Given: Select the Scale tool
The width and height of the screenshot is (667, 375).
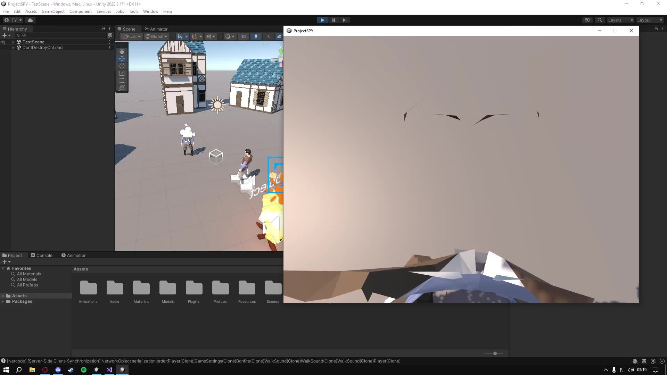Looking at the screenshot, I should click(x=122, y=73).
